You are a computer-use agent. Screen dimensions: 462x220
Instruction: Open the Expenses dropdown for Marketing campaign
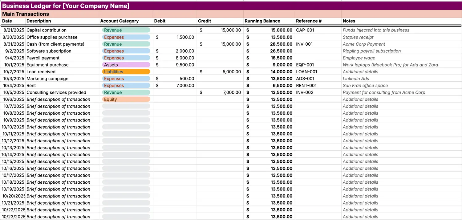pyautogui.click(x=126, y=79)
